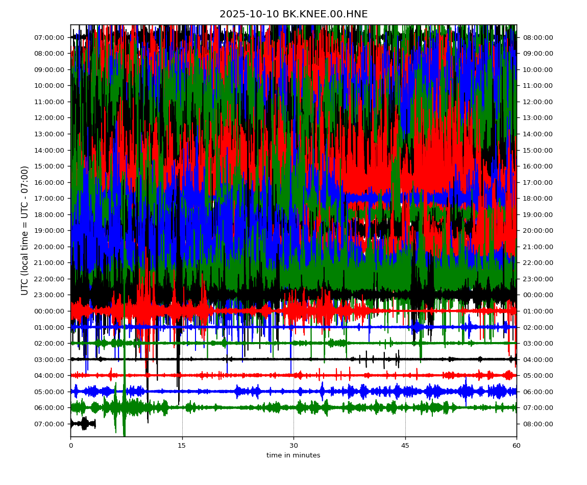Click the right-axis local time label 05:00:00
The height and width of the screenshot is (485, 587).
pyautogui.click(x=537, y=375)
